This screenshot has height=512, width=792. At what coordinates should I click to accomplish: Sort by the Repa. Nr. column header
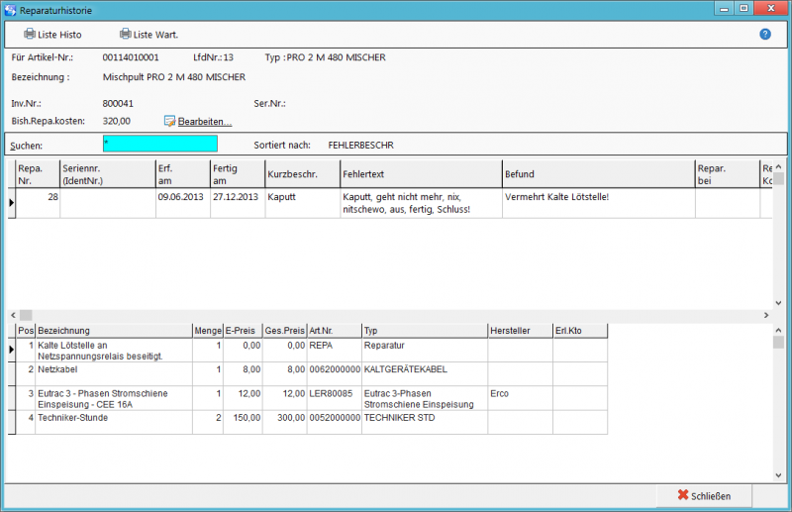tap(38, 174)
